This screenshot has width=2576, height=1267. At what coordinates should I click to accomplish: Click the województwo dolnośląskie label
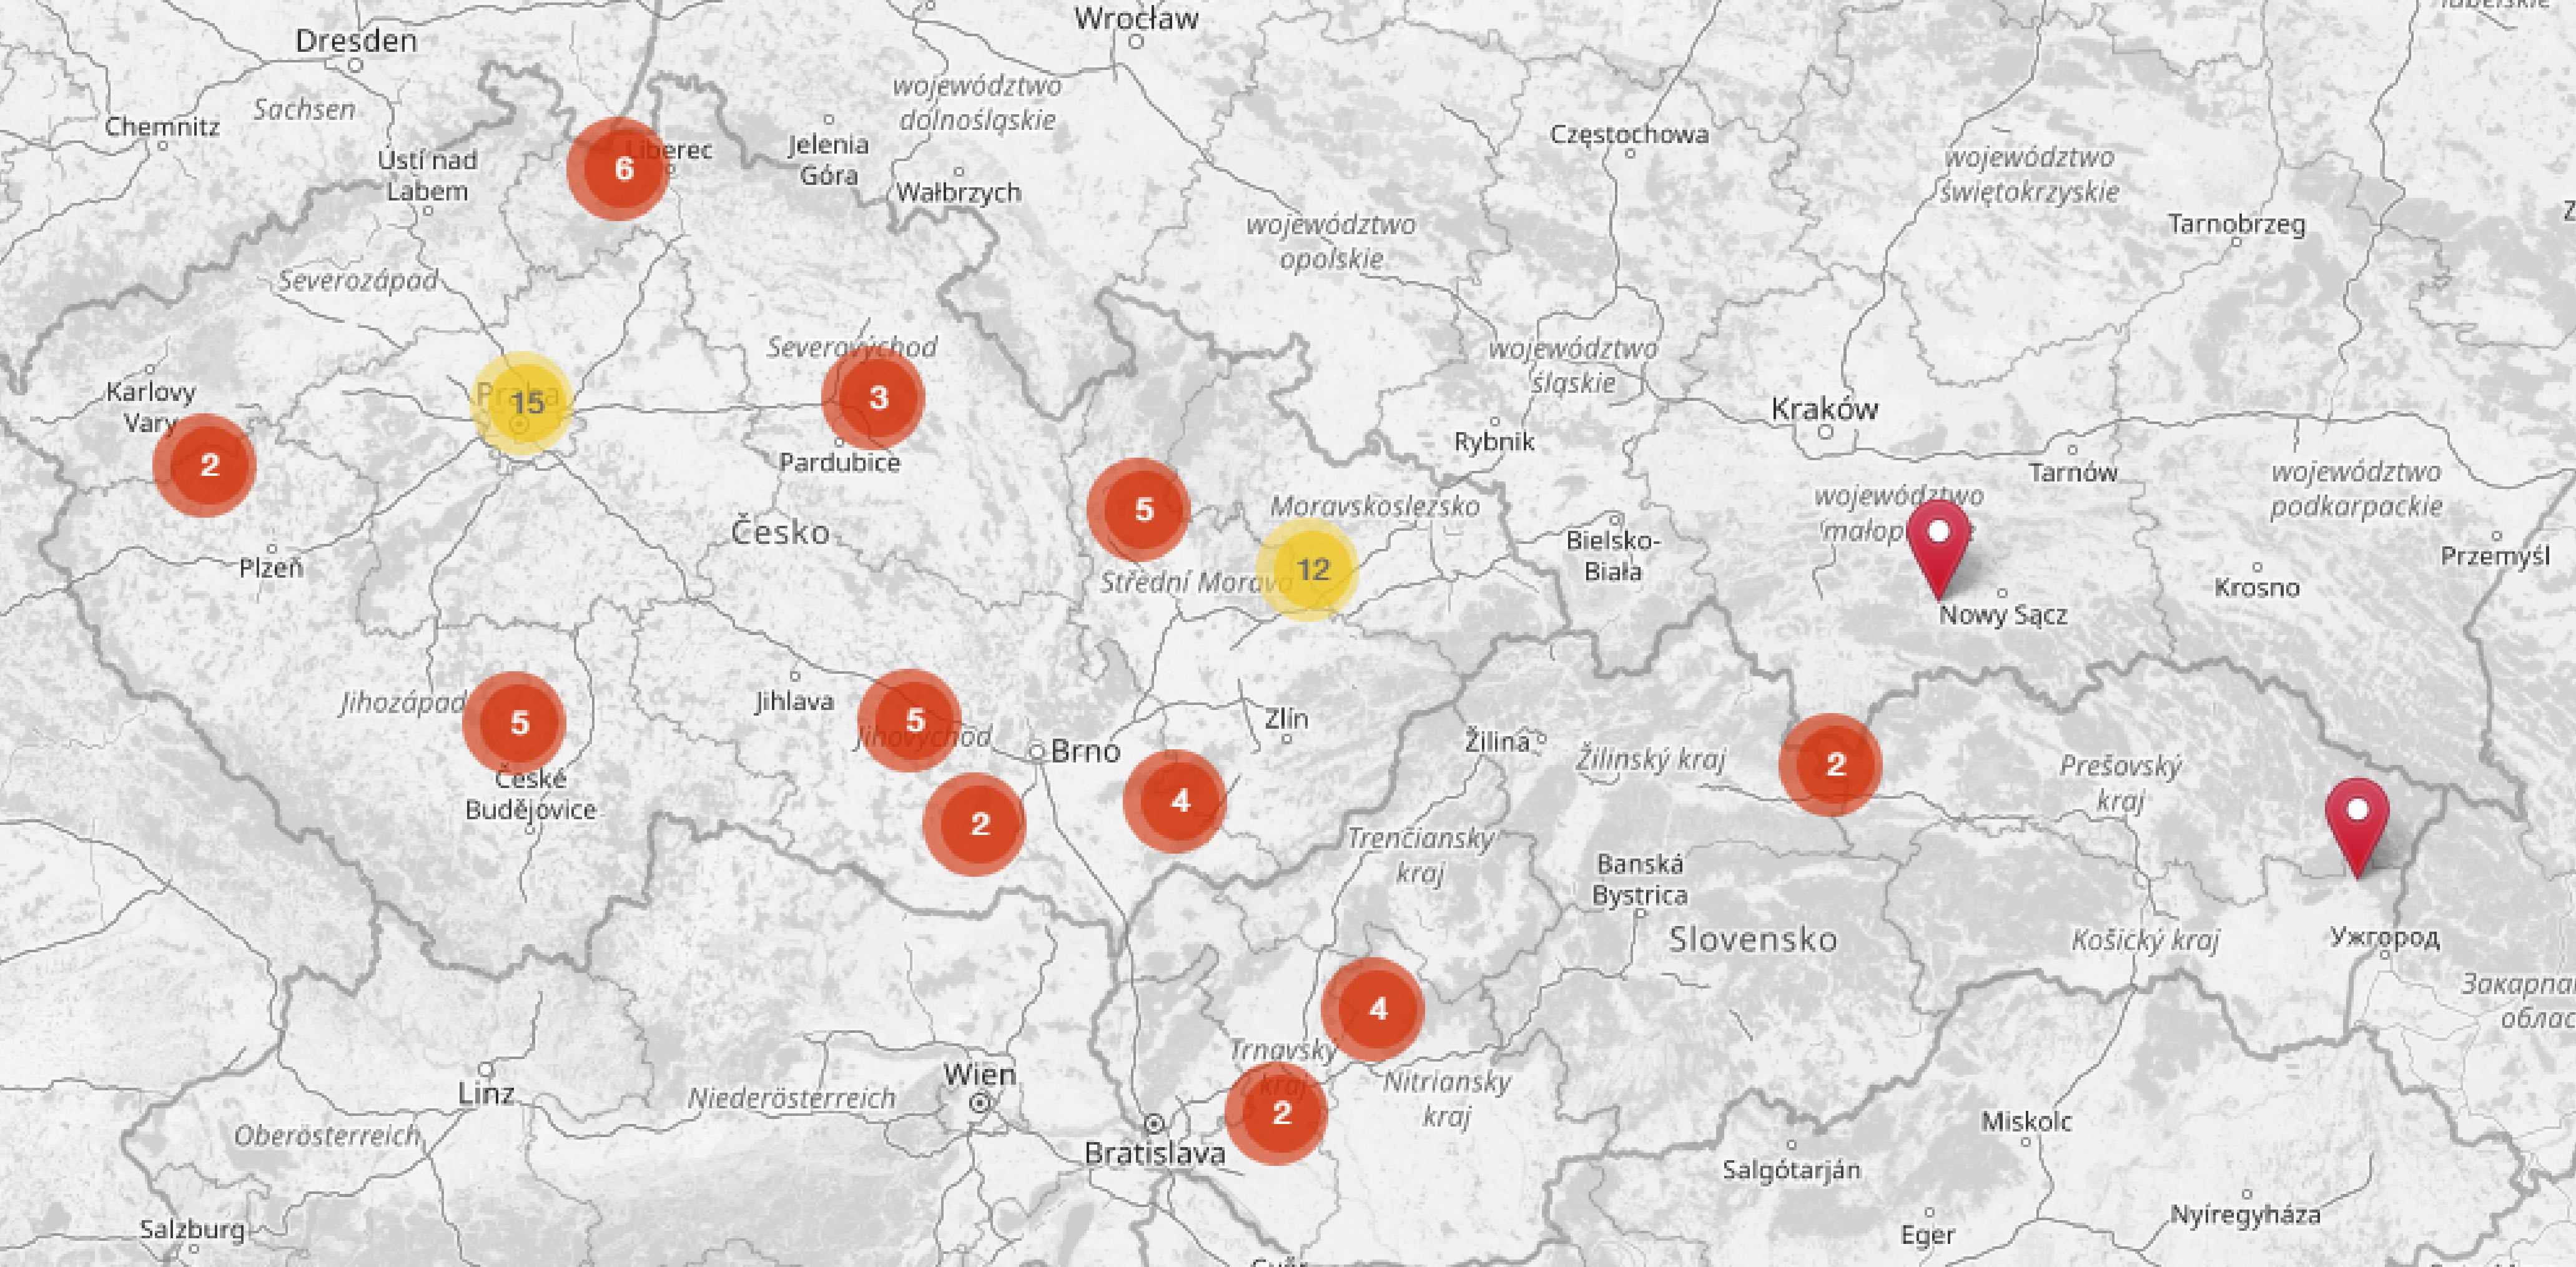click(977, 102)
